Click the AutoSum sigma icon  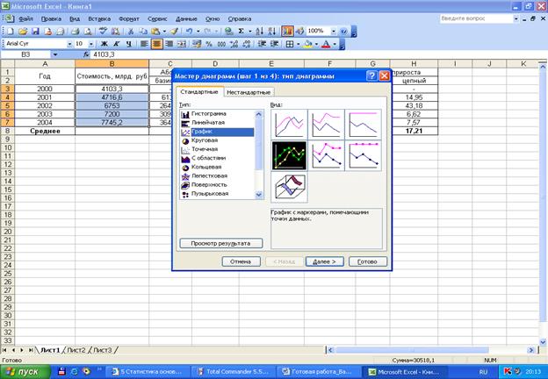[x=242, y=31]
